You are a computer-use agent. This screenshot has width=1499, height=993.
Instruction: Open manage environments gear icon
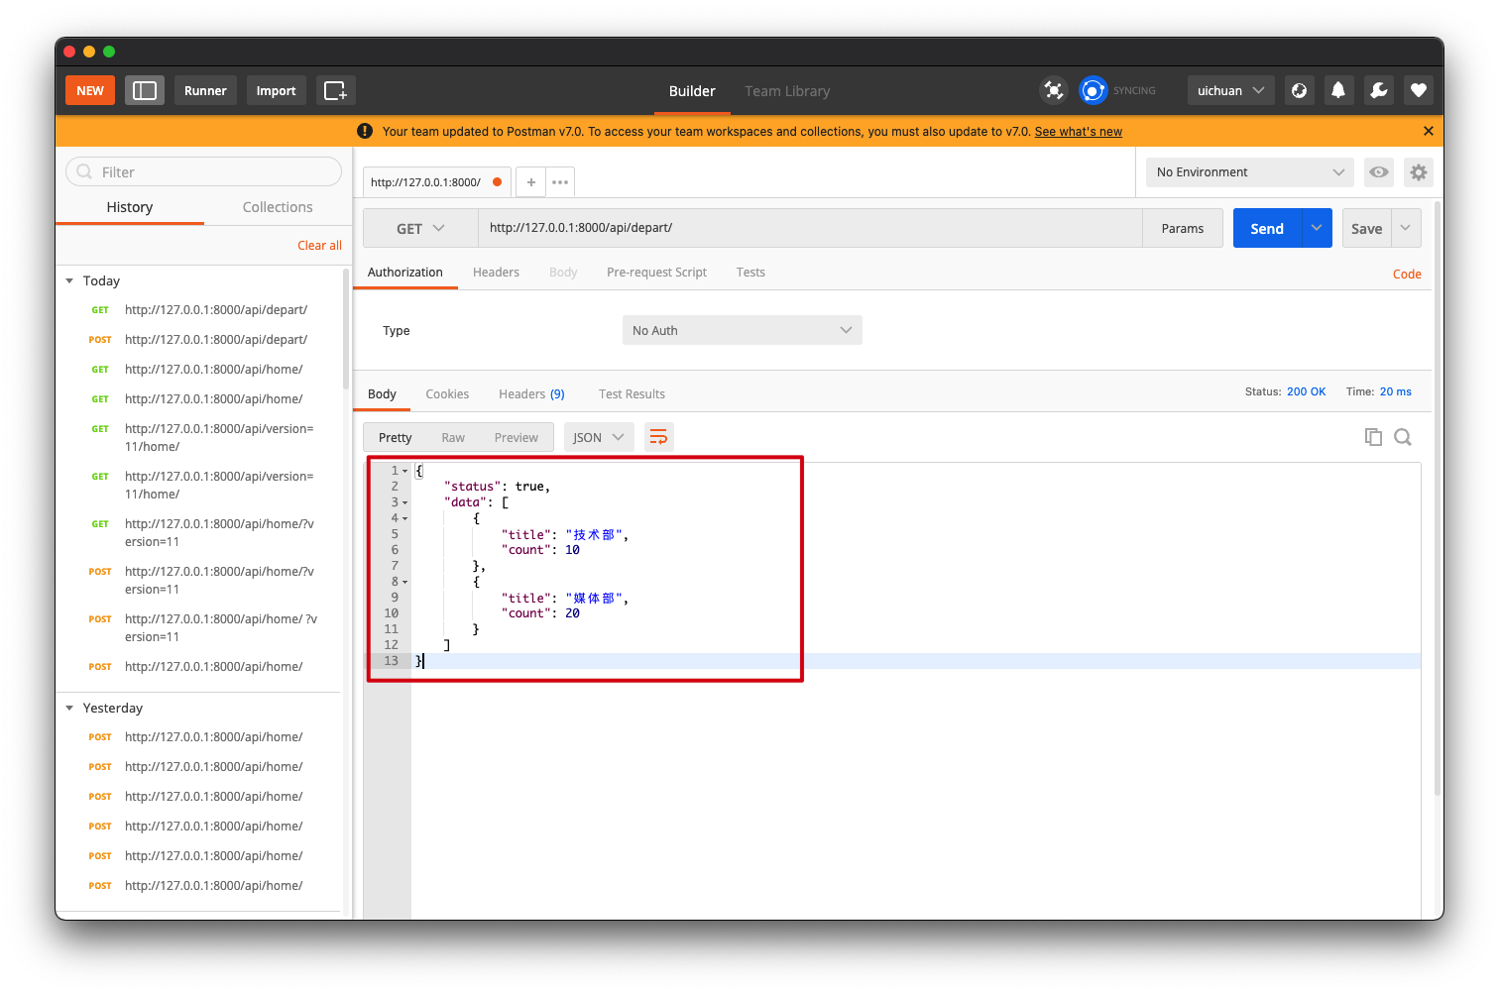pyautogui.click(x=1419, y=172)
